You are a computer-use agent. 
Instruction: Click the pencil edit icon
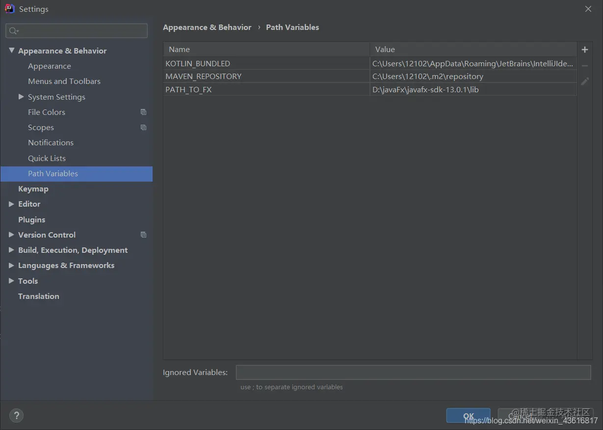(584, 81)
